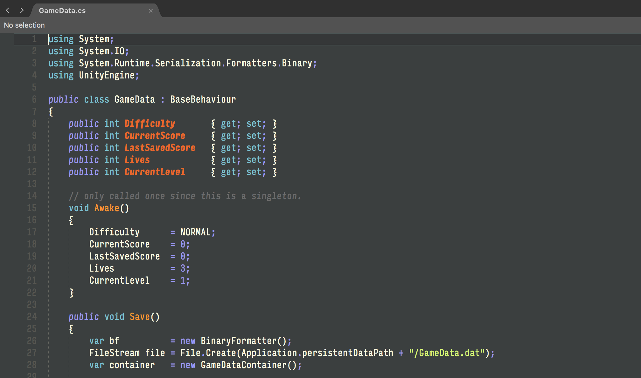Click the back navigation arrow
This screenshot has width=641, height=378.
click(x=8, y=10)
